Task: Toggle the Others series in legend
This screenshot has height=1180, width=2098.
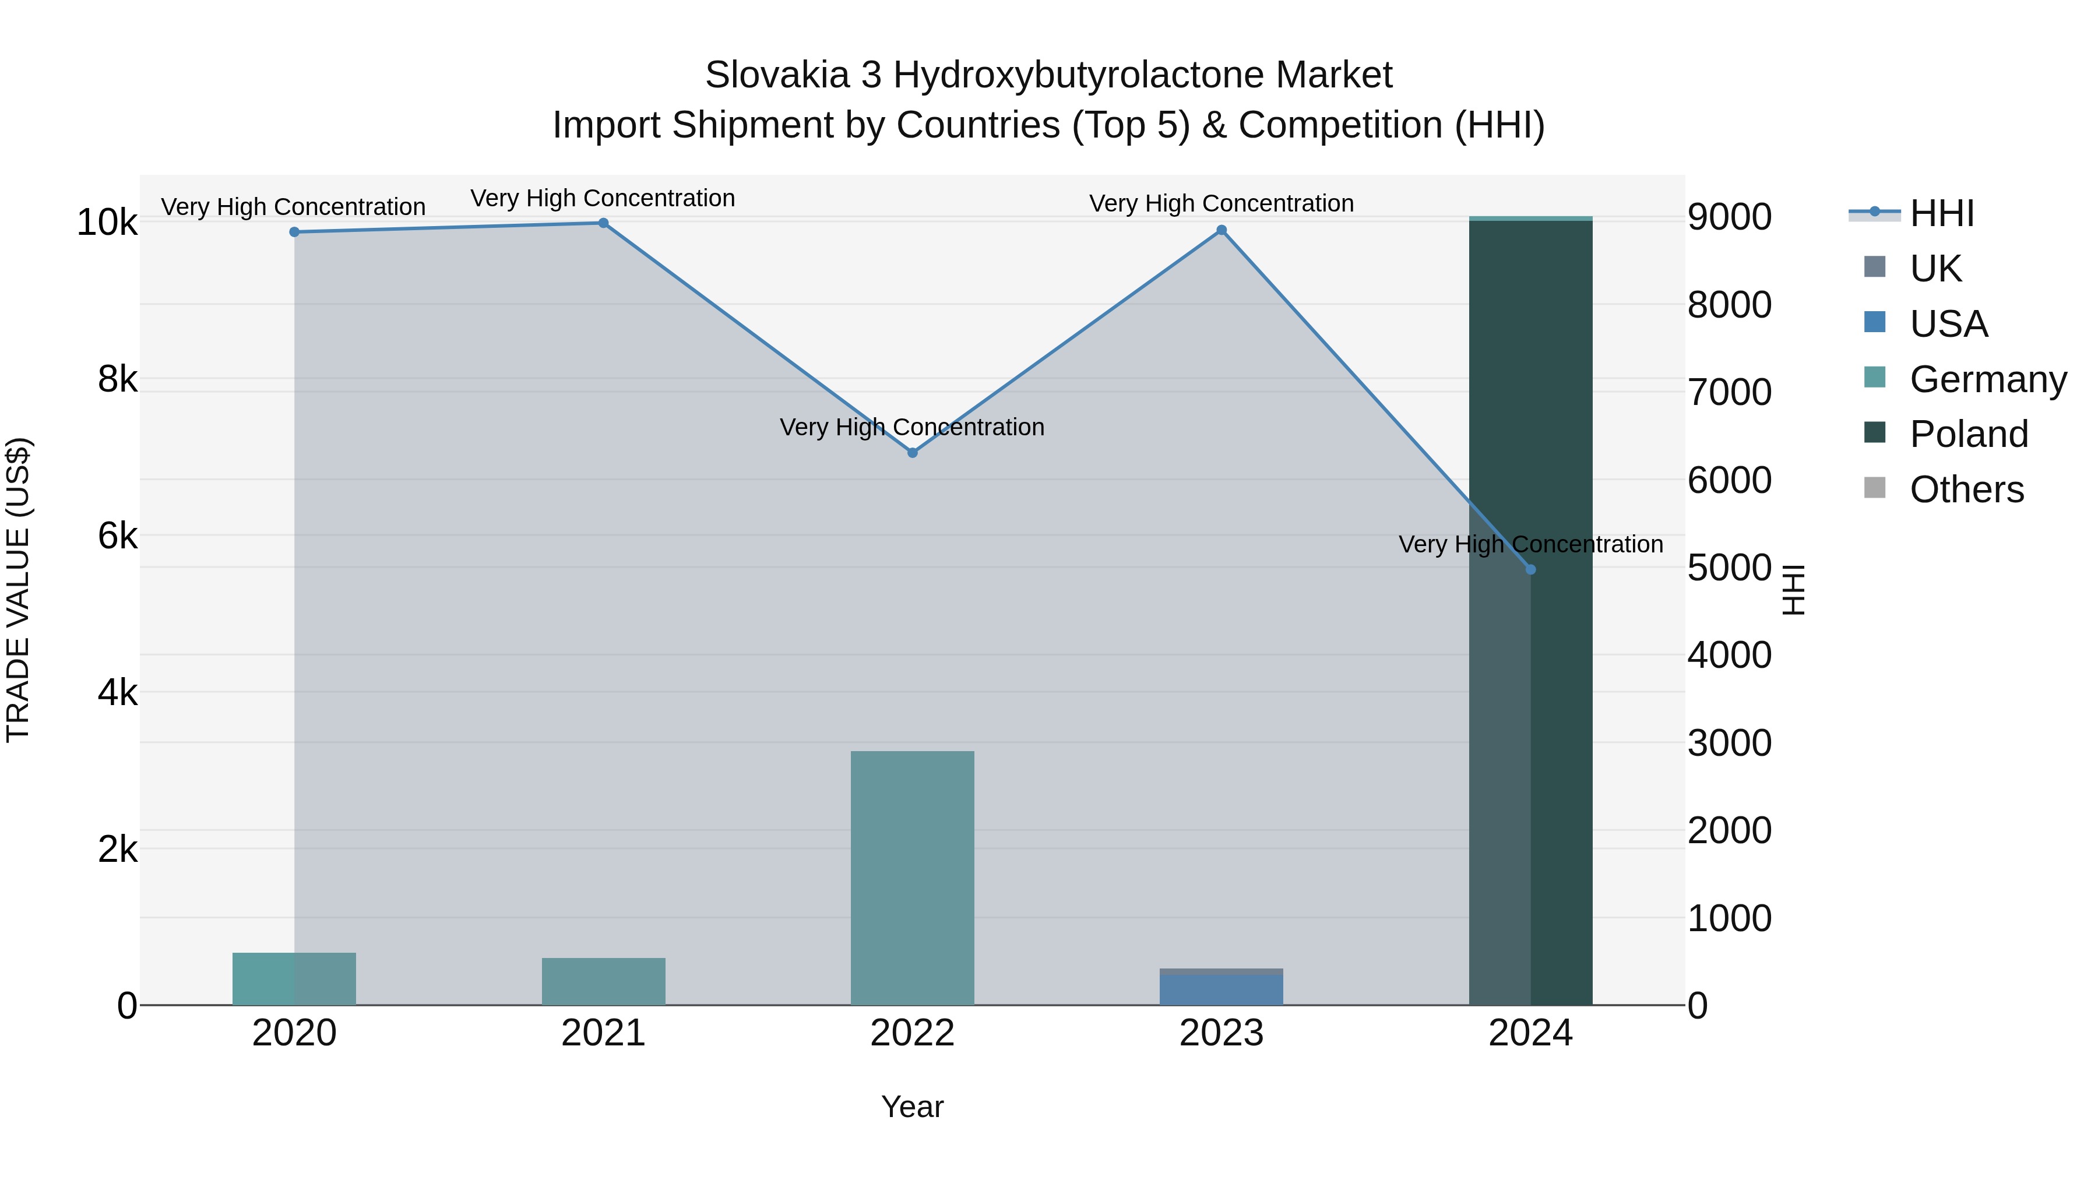Action: tap(1943, 489)
